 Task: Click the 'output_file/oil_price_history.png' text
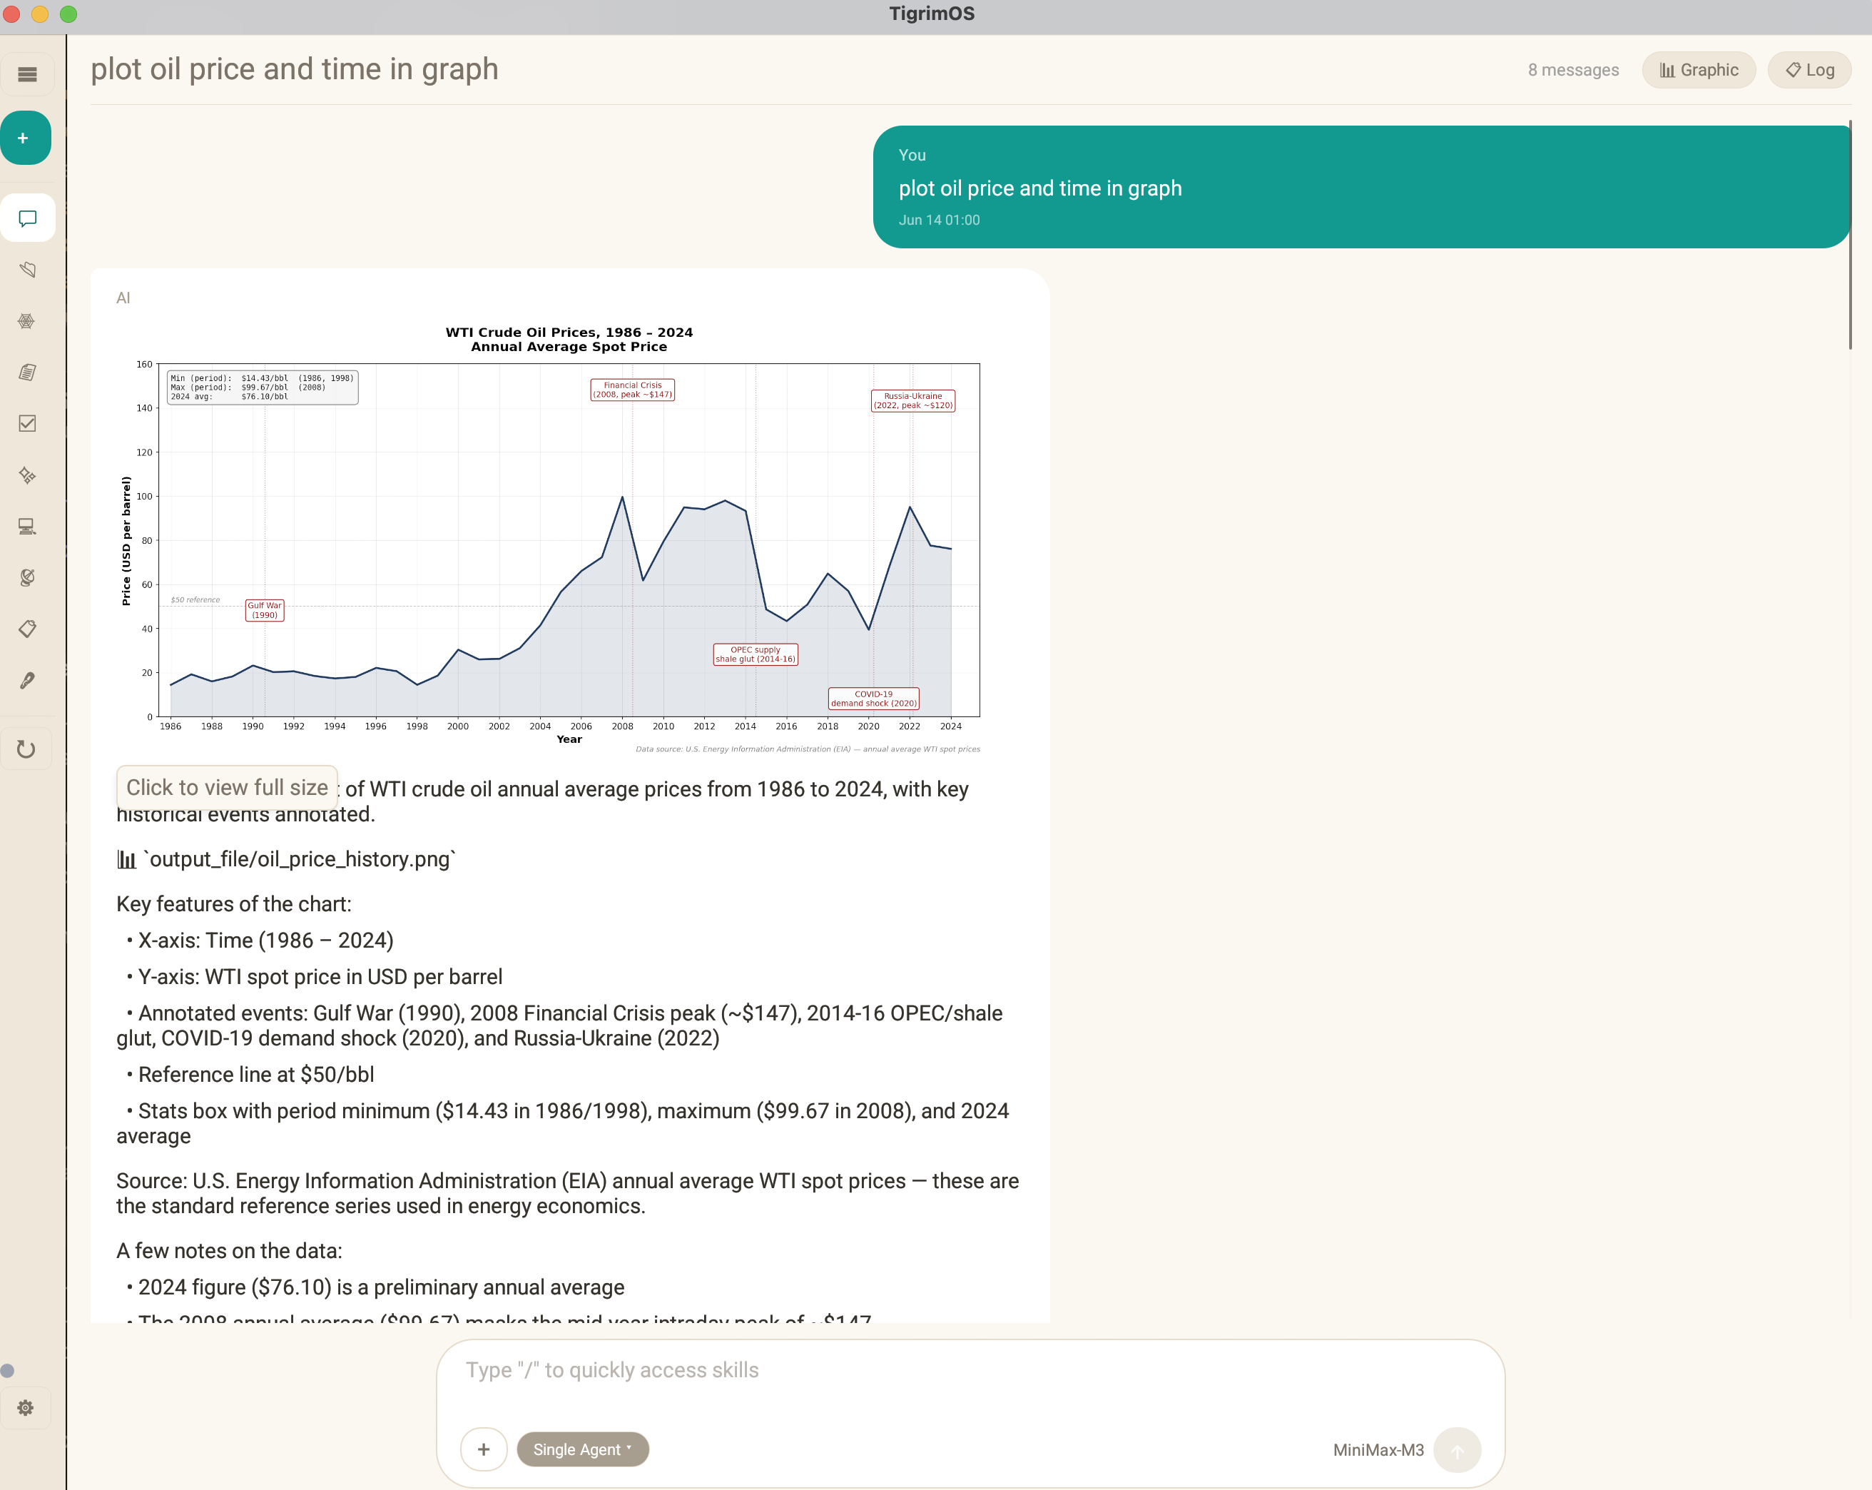(x=300, y=860)
